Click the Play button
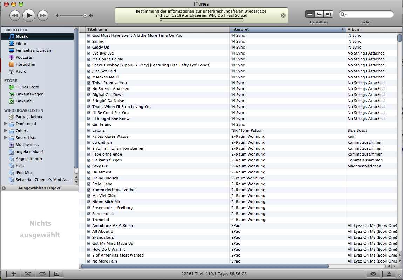 click(29, 15)
